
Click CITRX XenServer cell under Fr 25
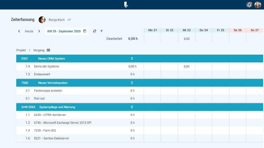[221, 115]
